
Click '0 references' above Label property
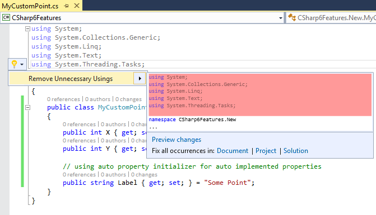point(79,175)
